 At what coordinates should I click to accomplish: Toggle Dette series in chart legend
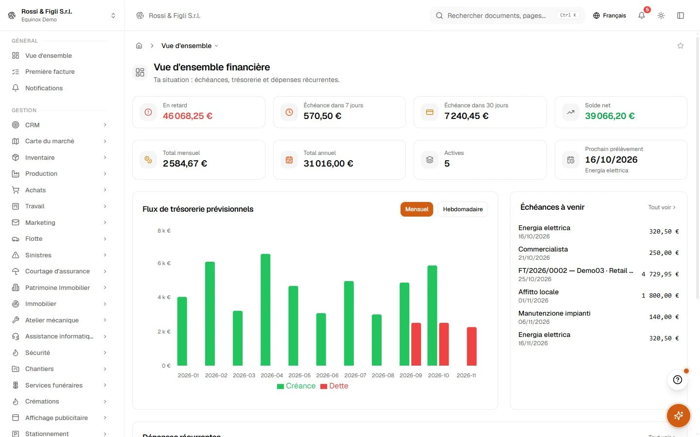point(334,386)
